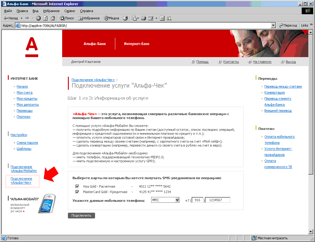The image size is (315, 242).
Task: Follow the Внешний перевод link
Action: [278, 111]
